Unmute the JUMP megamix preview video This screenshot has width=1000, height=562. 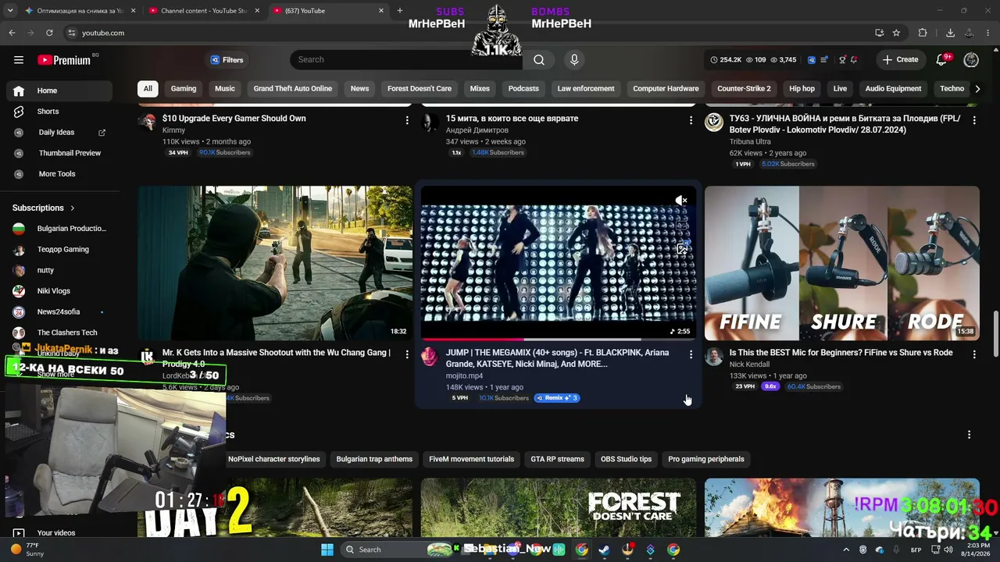coord(681,201)
